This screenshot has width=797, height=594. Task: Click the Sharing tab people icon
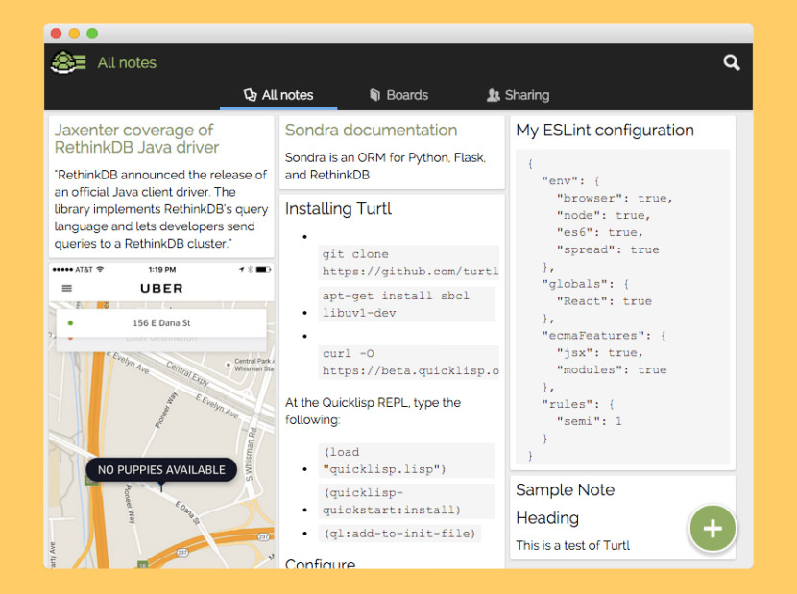click(x=493, y=95)
